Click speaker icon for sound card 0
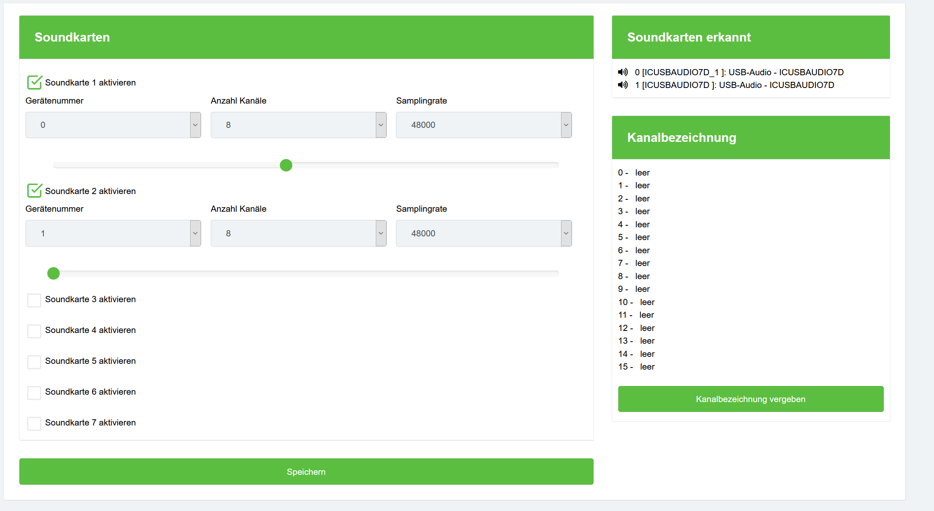Viewport: 934px width, 511px height. tap(623, 72)
